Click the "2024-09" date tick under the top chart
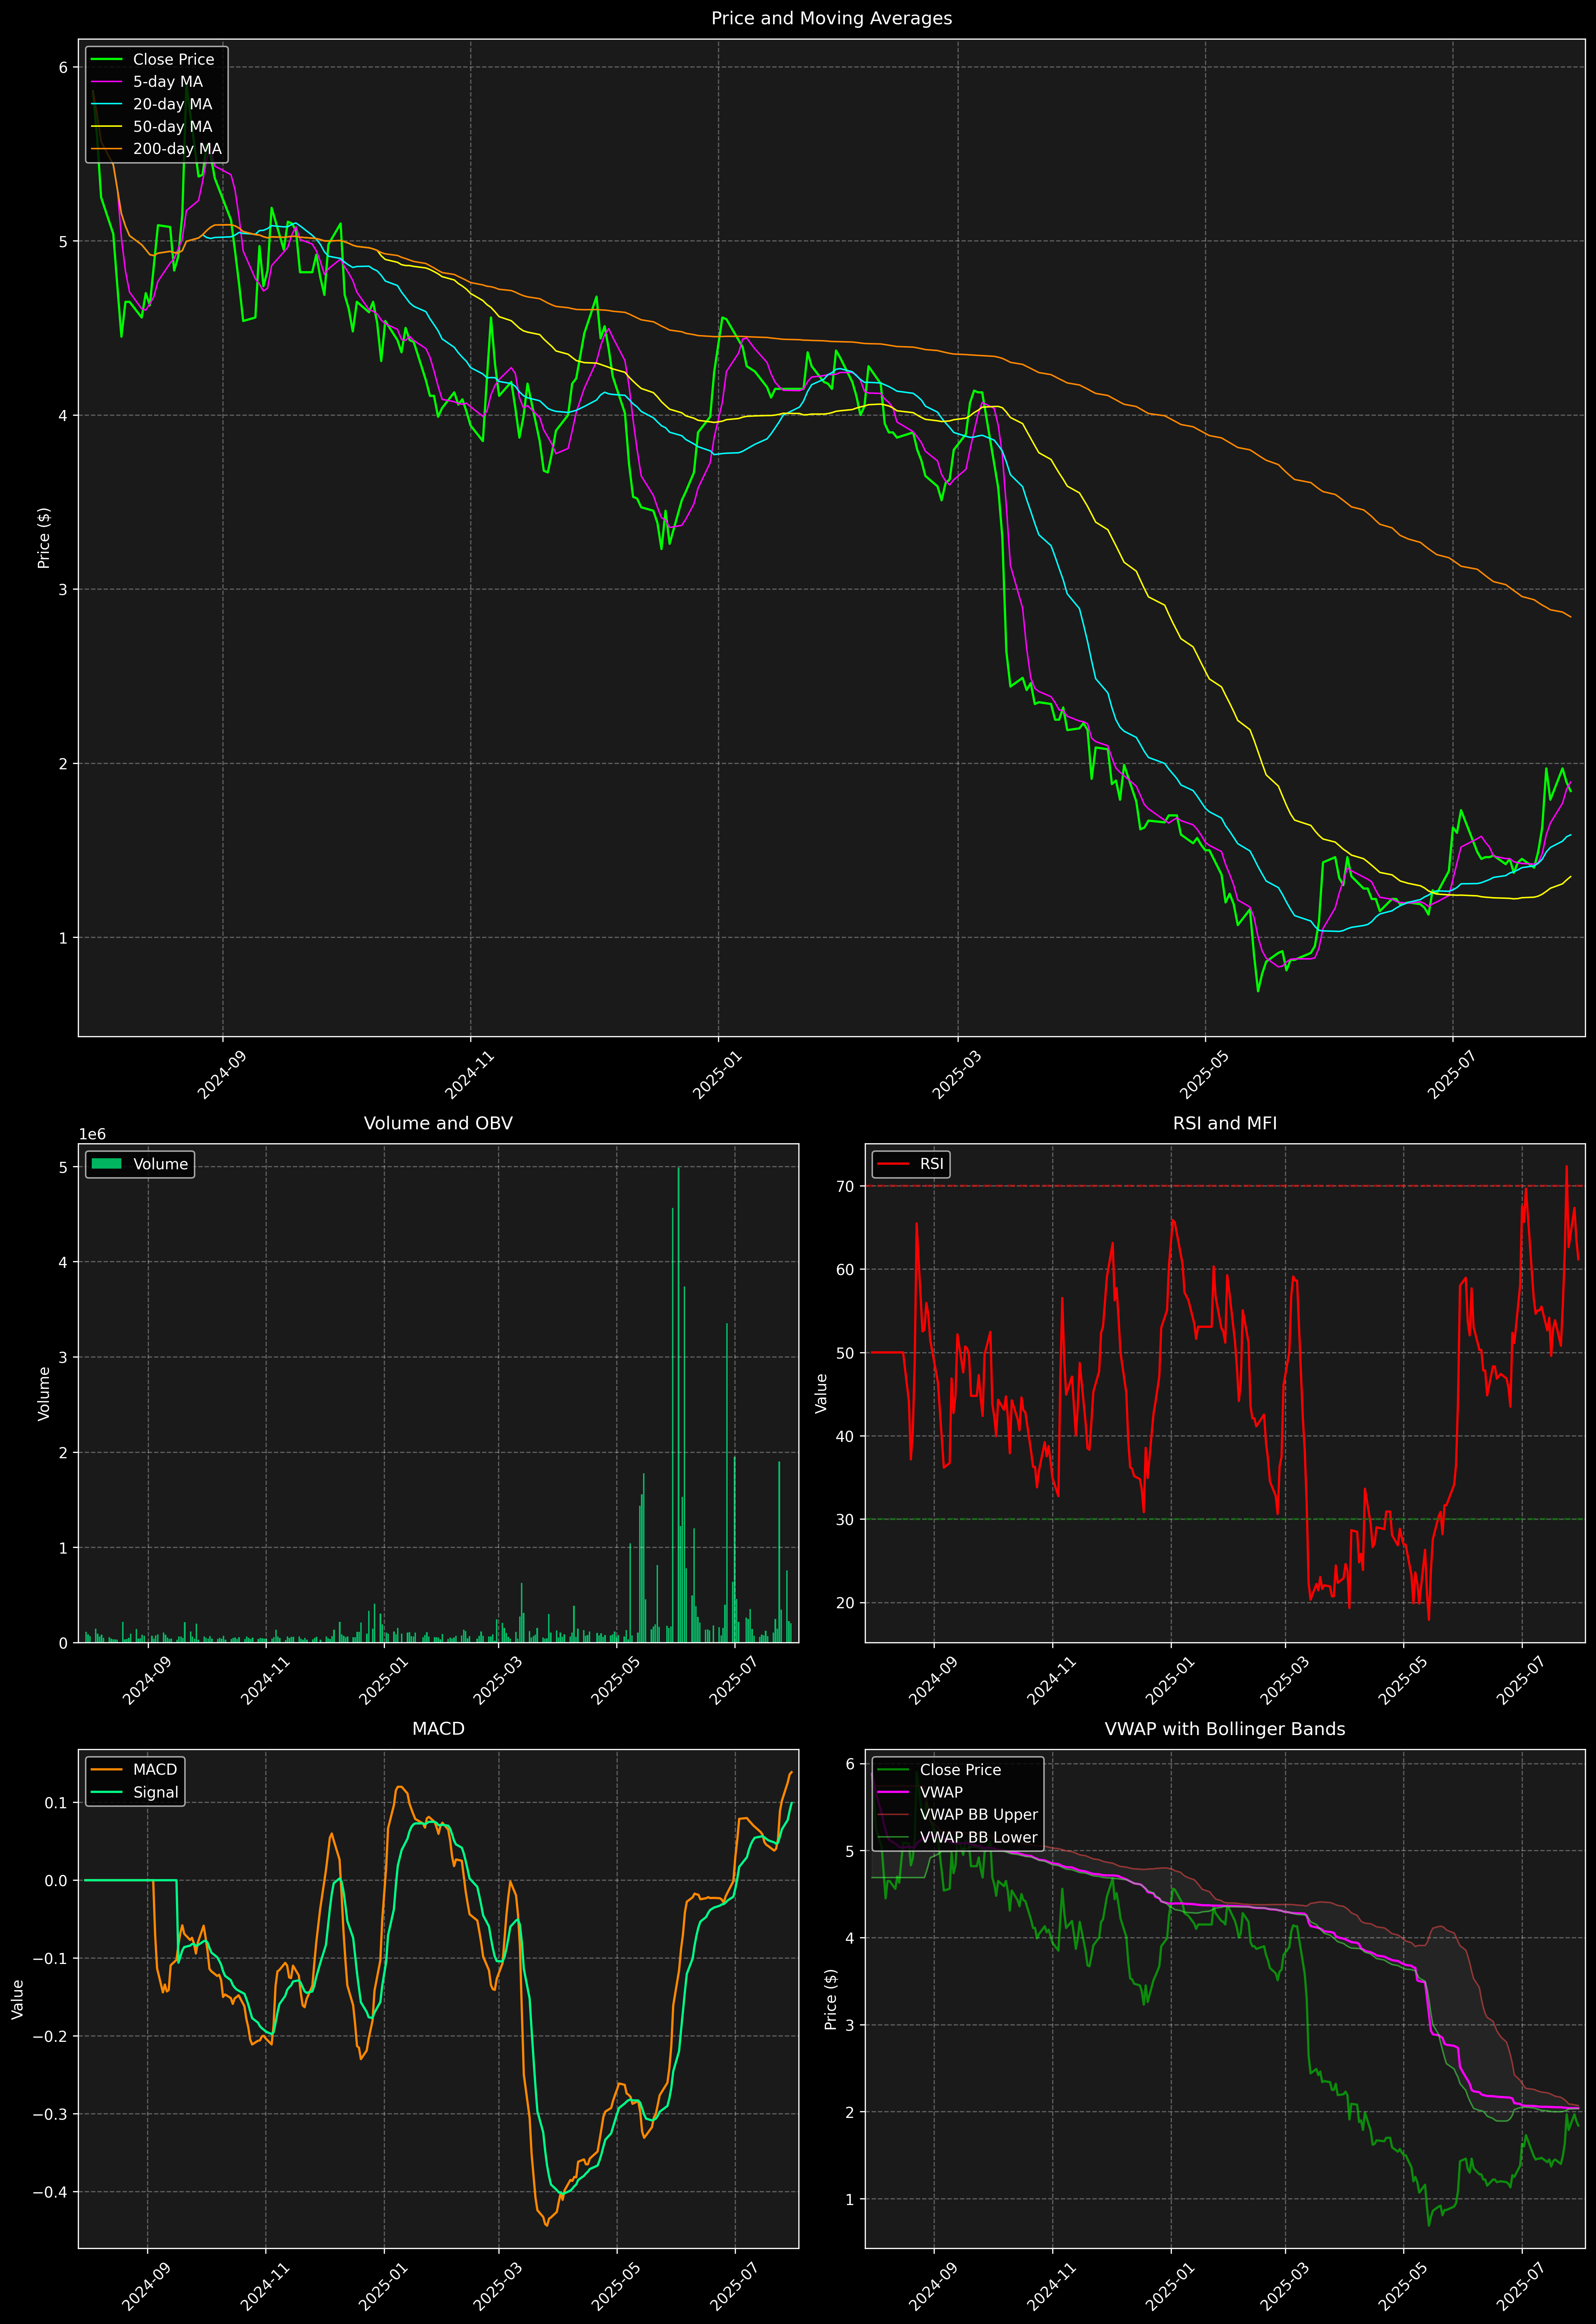This screenshot has width=1596, height=2324. point(222,1075)
